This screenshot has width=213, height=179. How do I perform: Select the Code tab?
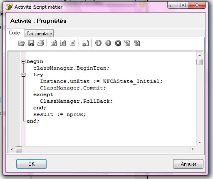pos(15,33)
